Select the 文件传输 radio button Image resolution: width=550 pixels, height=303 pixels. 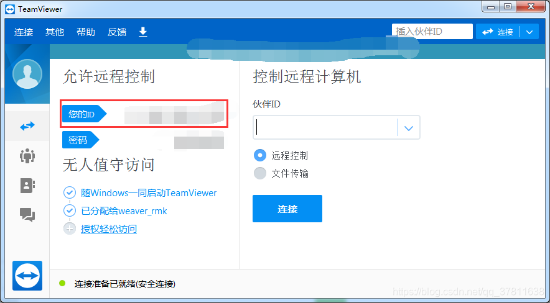[x=260, y=173]
